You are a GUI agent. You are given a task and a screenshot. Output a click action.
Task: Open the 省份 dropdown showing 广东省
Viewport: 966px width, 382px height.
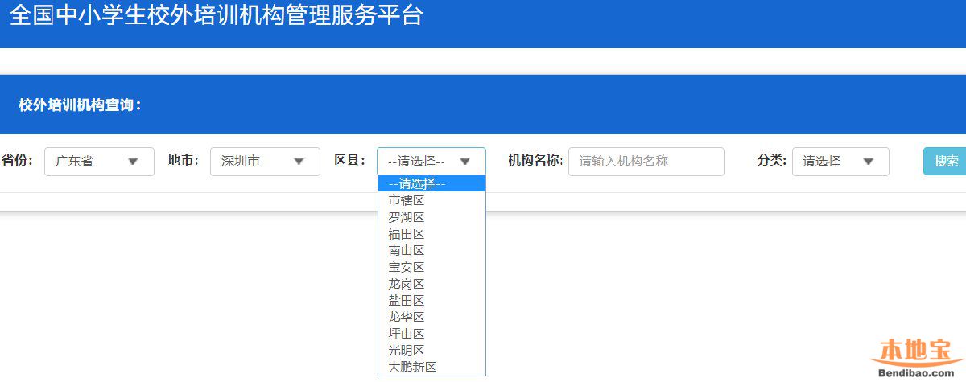(99, 162)
